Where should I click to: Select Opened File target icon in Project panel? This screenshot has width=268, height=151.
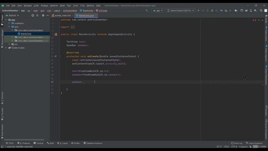point(33,16)
